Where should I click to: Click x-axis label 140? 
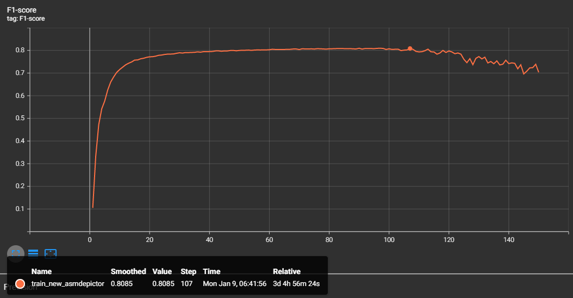pos(509,240)
